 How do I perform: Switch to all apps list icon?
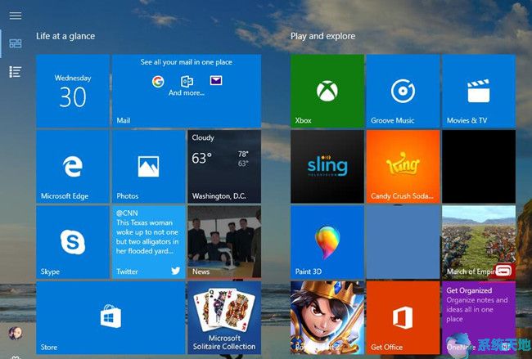[16, 72]
